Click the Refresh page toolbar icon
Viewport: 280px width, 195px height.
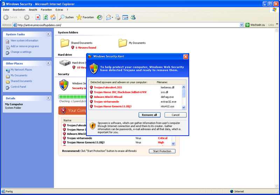click(x=45, y=17)
